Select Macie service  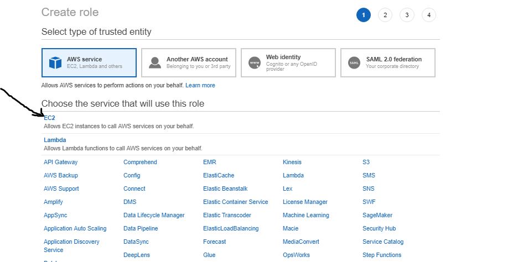(x=291, y=229)
